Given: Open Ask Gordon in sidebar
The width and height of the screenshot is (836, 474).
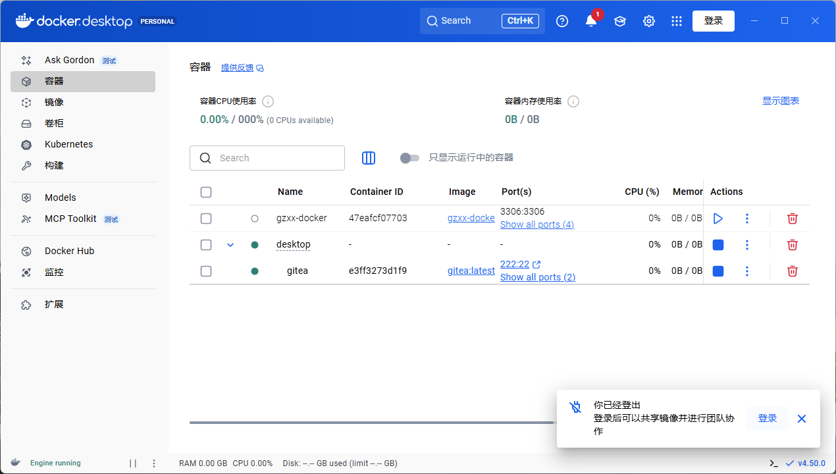Looking at the screenshot, I should (83, 61).
